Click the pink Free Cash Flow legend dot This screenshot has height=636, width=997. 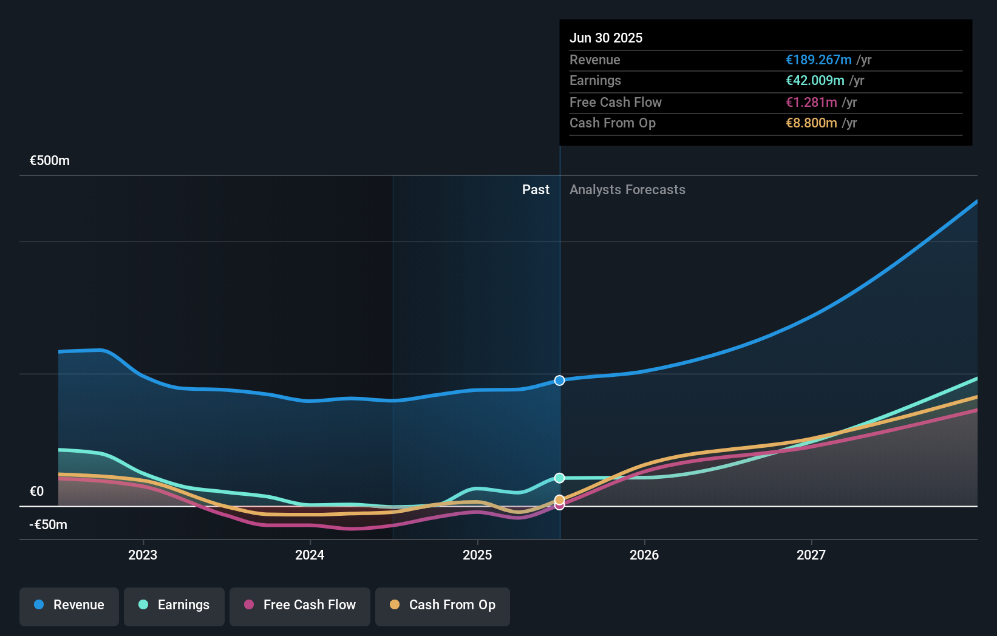250,605
